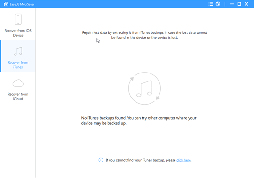Click the EaseUS MobiSaver title text

point(22,4)
